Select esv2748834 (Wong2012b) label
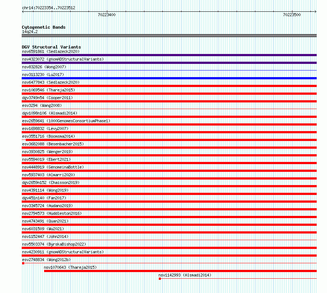 point(46,260)
